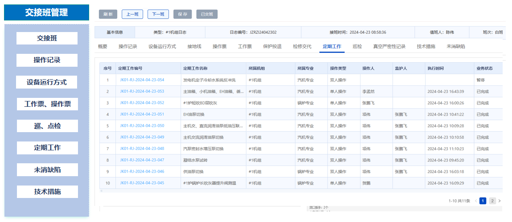Open link JK01-RJ-2024-04-23-045
The height and width of the screenshot is (222, 512).
click(142, 183)
